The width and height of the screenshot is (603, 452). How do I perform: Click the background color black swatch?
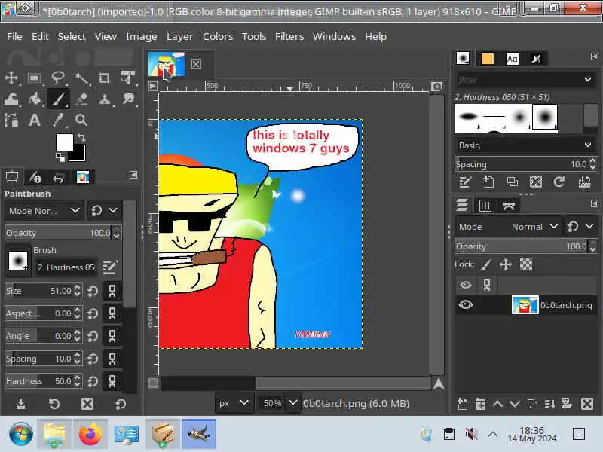pyautogui.click(x=79, y=156)
